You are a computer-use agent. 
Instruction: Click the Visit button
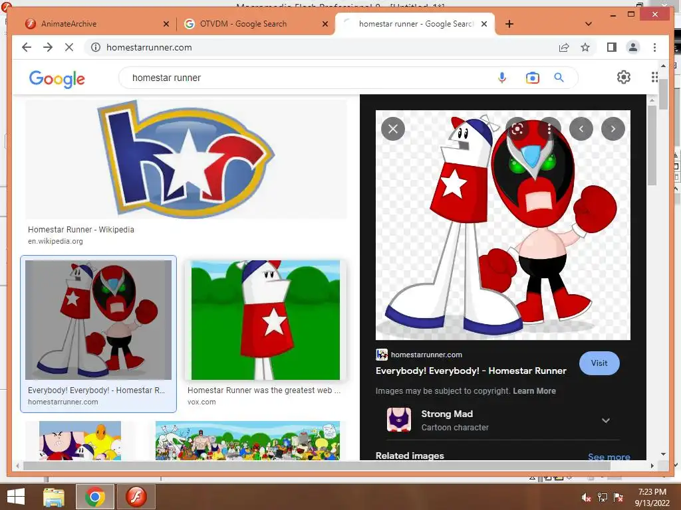(599, 363)
